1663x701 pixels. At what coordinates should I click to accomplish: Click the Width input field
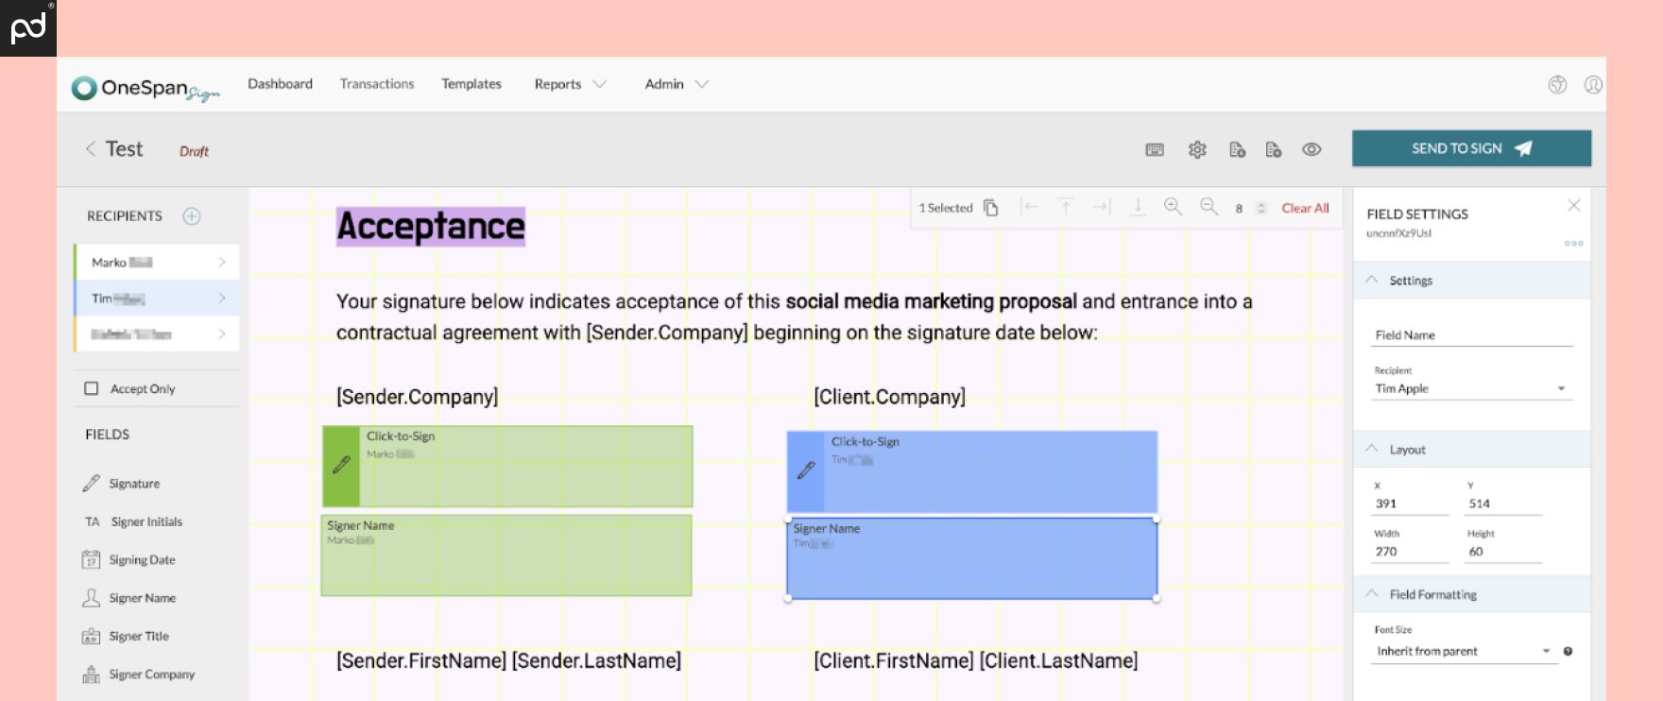coord(1411,552)
